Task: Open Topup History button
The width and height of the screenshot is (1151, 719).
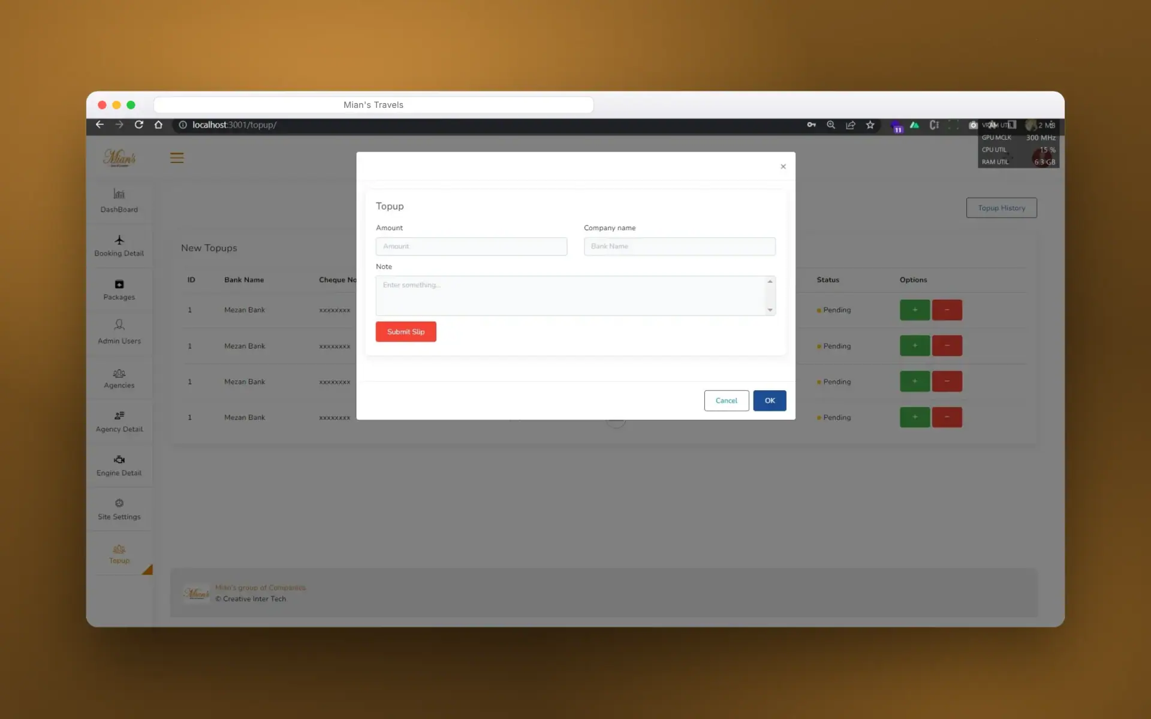Action: (1001, 208)
